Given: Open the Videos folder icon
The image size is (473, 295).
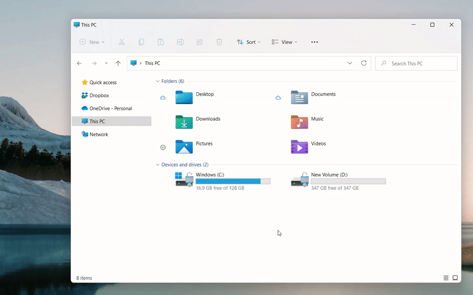Looking at the screenshot, I should click(x=299, y=147).
